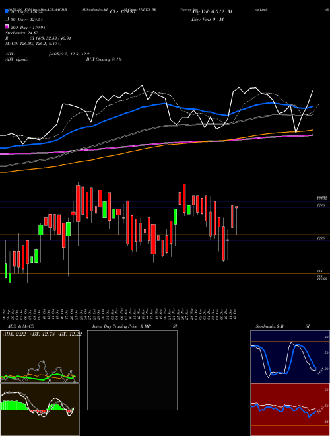
Task: Click the '(MGR) 2.2, 12.8, 12.2' ADX values
Action: pos(69,54)
